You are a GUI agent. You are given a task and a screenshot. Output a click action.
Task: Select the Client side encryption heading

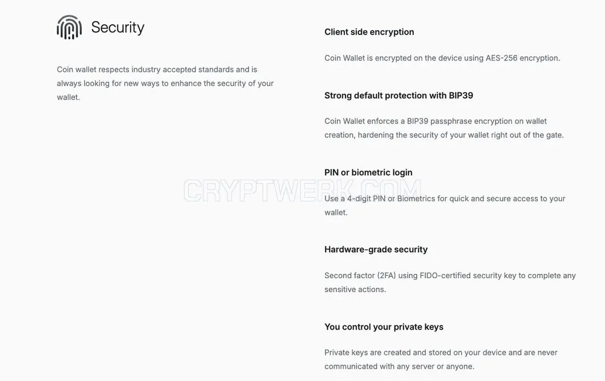(x=369, y=32)
